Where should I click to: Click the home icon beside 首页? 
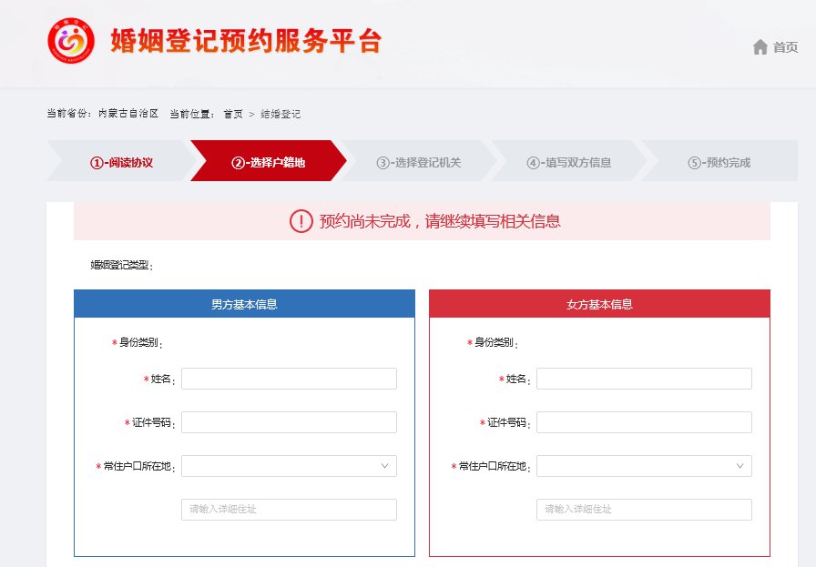click(760, 47)
